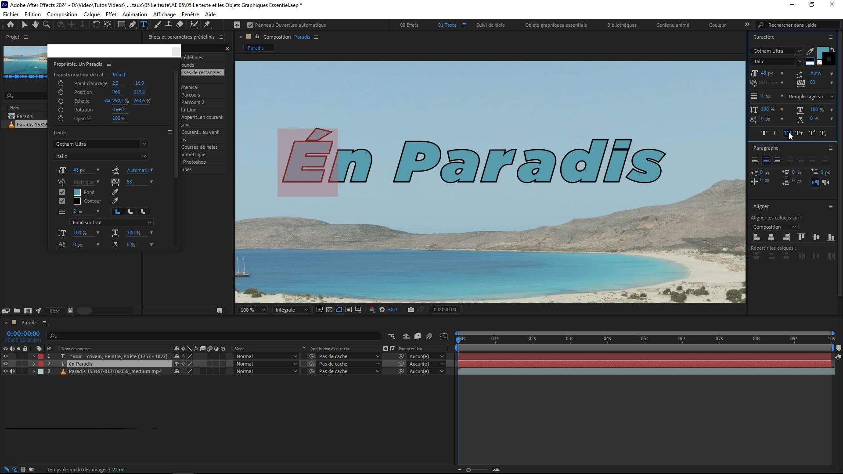Open Composition dropdown in Aligner panel
843x474 pixels.
coord(774,227)
